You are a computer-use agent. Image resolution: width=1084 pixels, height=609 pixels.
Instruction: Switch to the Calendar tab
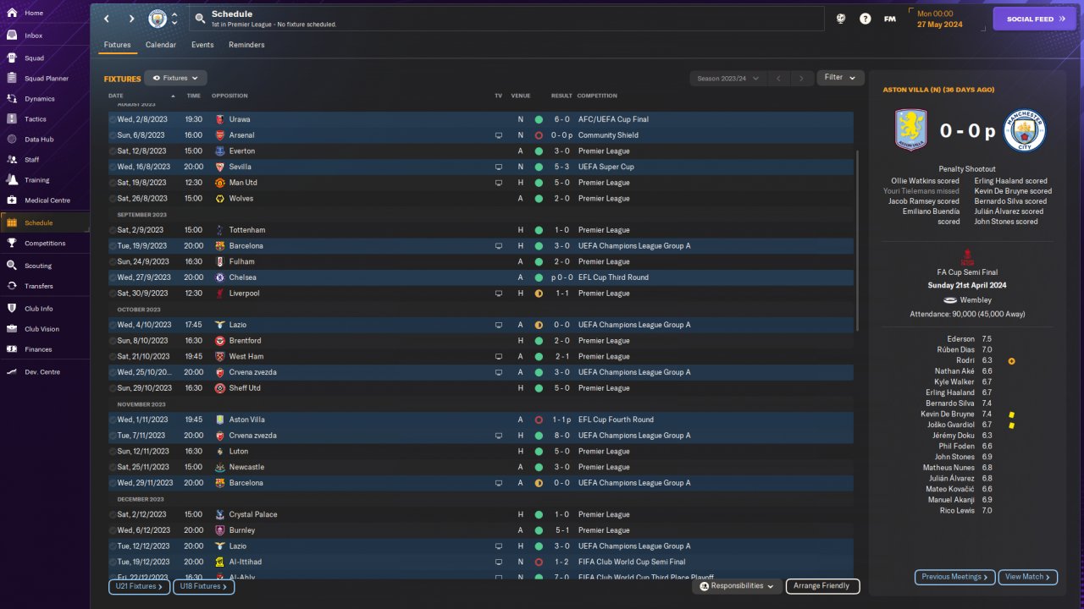[x=161, y=45]
